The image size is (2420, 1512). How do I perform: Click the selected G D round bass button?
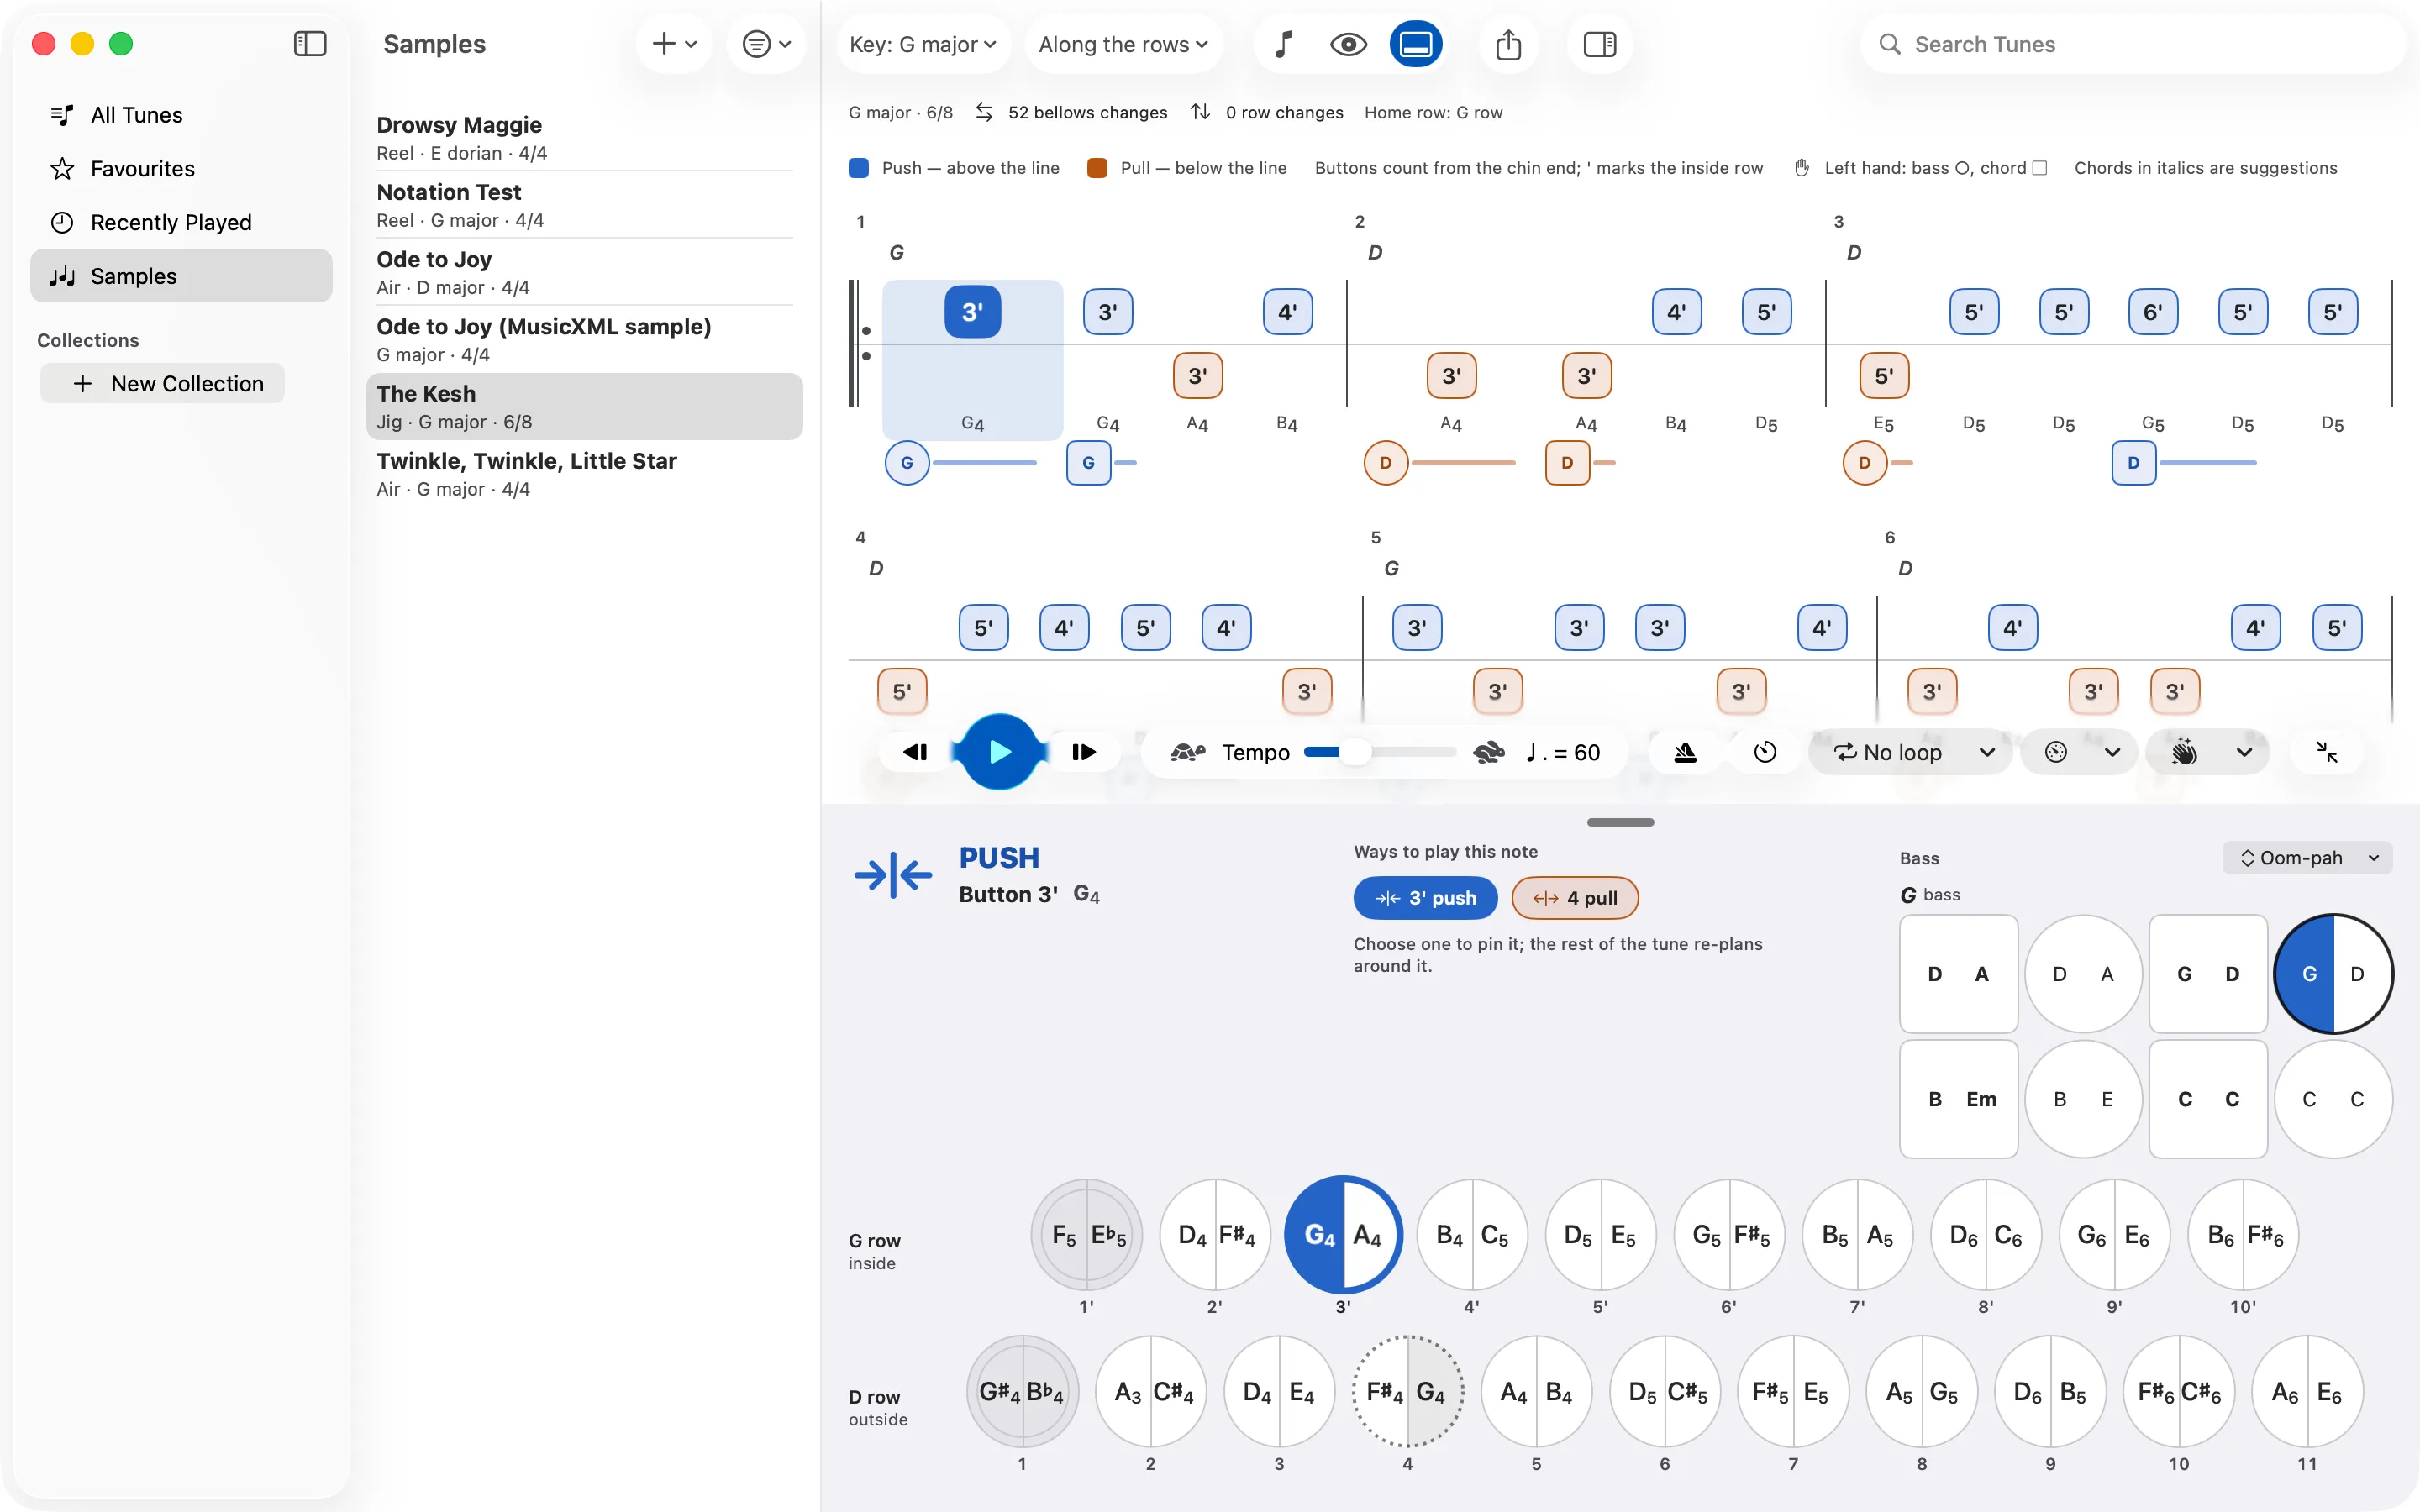2333,973
